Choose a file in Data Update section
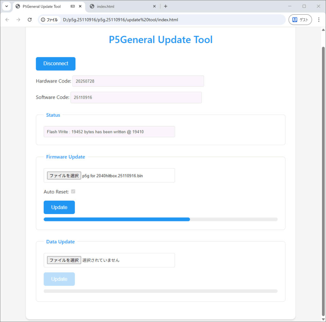 pyautogui.click(x=64, y=260)
